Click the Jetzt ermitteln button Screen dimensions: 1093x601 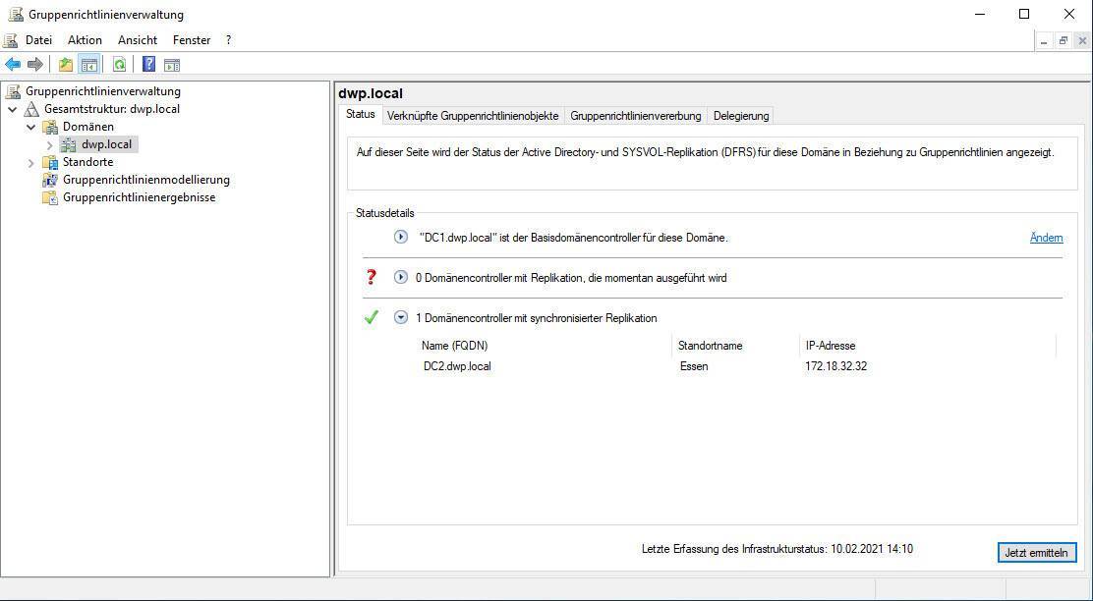(1036, 553)
